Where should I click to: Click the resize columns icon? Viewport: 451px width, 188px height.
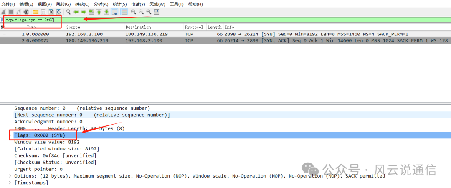tap(156, 12)
